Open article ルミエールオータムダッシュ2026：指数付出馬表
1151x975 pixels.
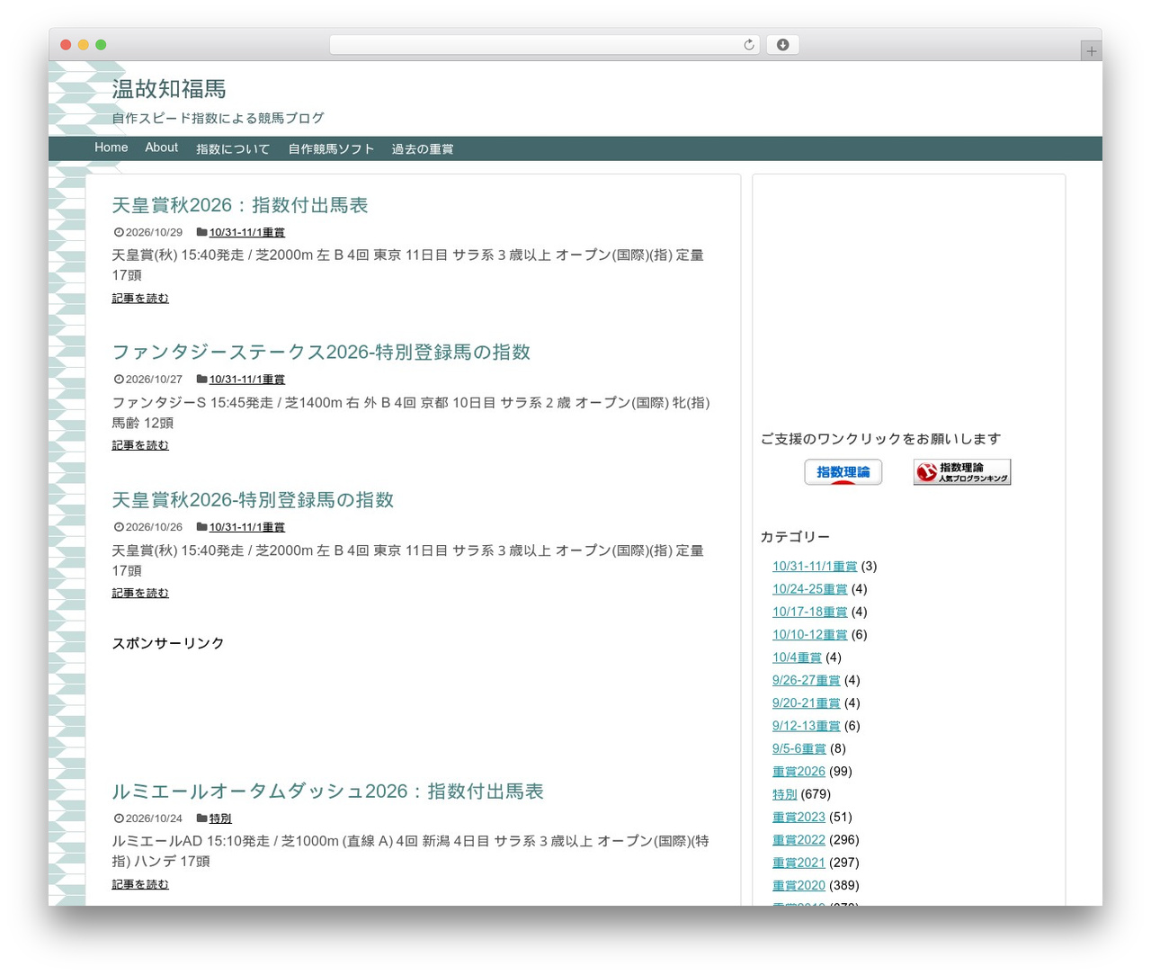click(327, 791)
